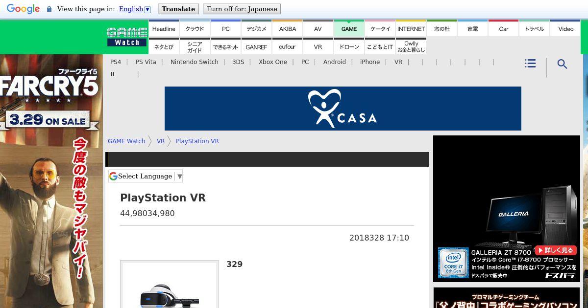Go to PC category in game nav
The image size is (588, 308).
tap(305, 62)
